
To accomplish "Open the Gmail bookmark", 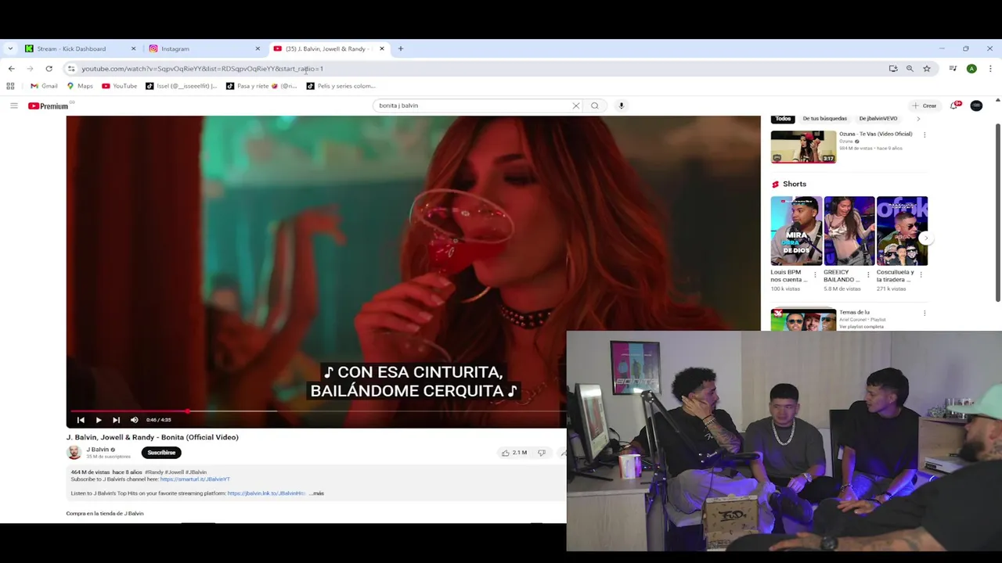I will 44,86.
